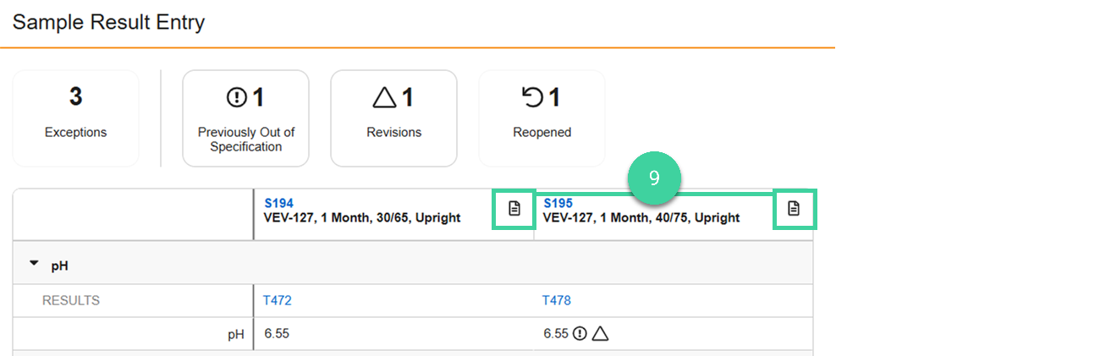Click the Revisions triangle icon in summary card
The height and width of the screenshot is (356, 1100).
(x=384, y=98)
